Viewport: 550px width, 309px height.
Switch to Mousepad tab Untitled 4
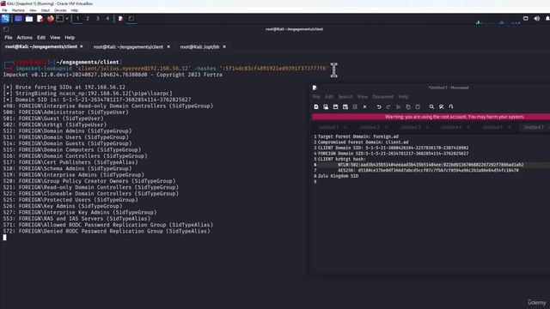(x=451, y=127)
